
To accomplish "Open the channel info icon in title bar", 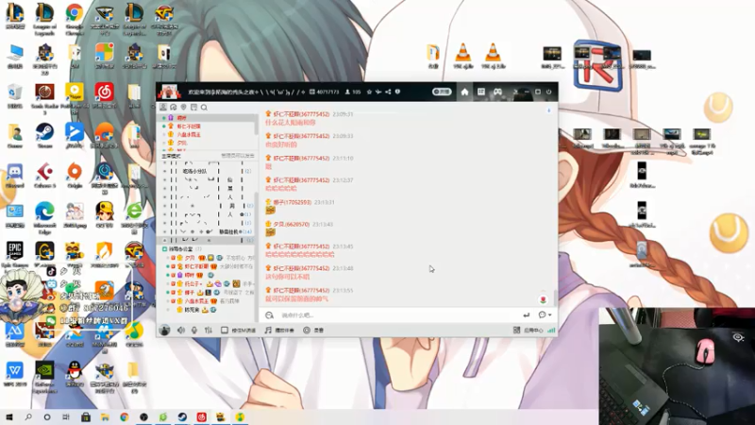I will coord(397,92).
